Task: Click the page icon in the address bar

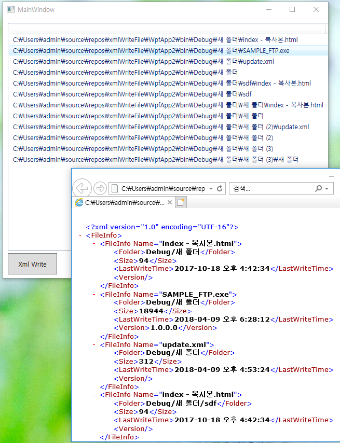Action: [115, 188]
